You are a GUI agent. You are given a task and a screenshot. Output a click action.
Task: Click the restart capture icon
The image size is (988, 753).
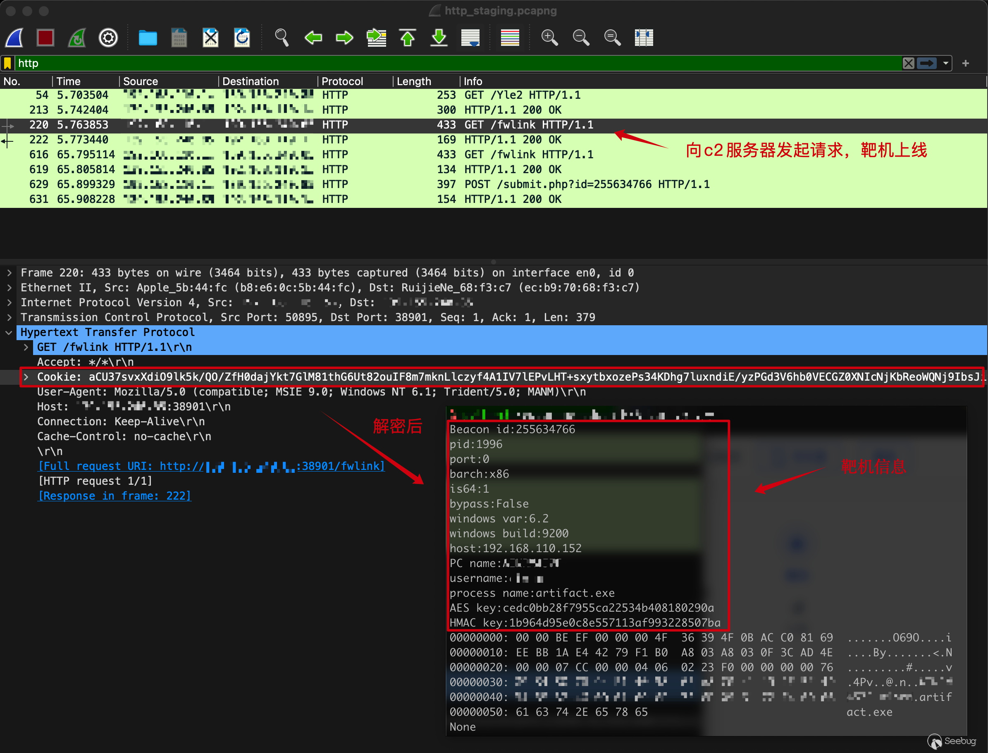(76, 38)
